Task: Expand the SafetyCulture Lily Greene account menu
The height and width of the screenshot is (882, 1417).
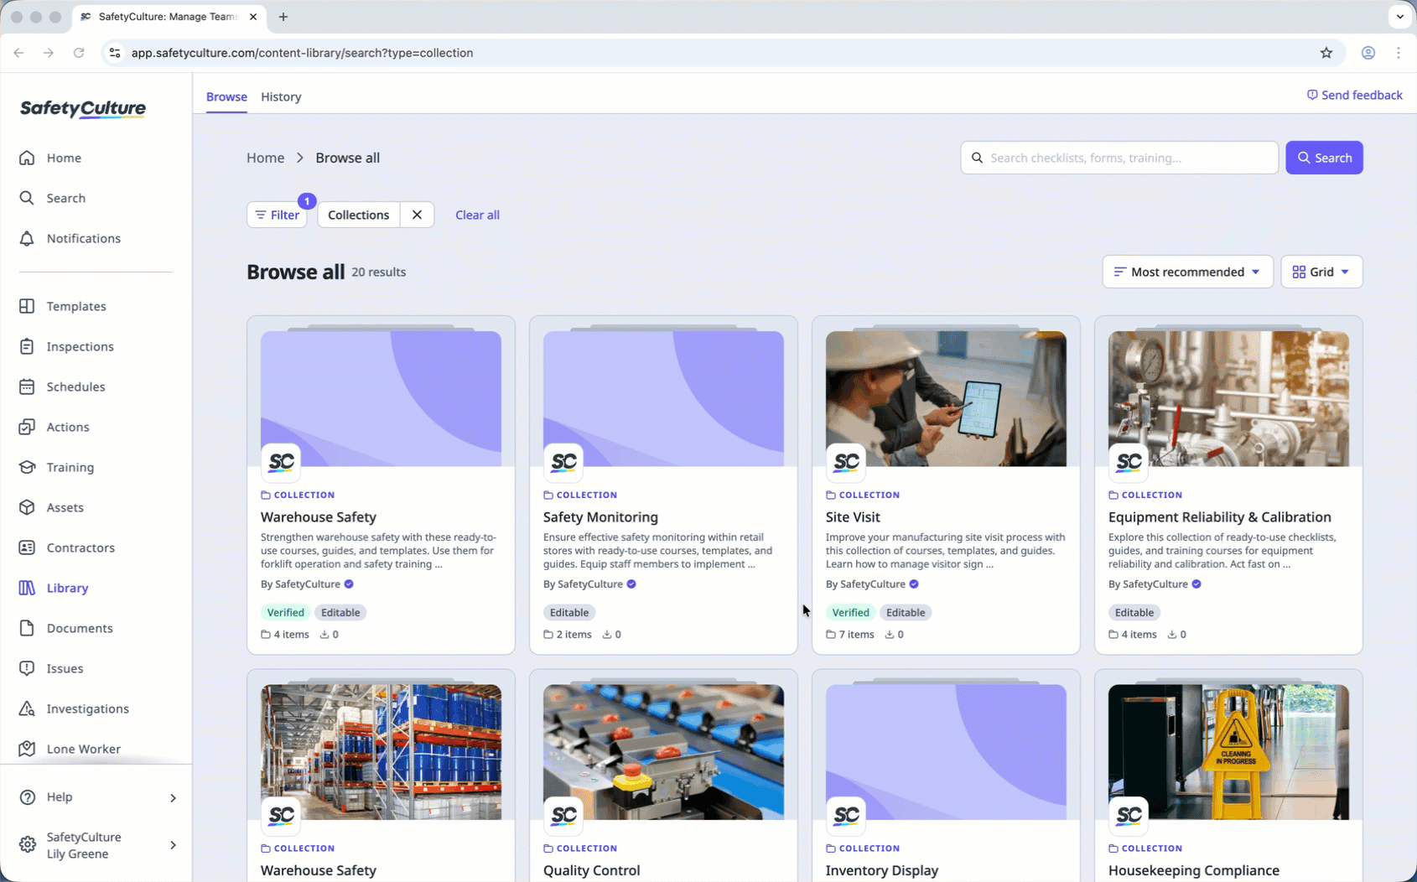Action: point(97,845)
